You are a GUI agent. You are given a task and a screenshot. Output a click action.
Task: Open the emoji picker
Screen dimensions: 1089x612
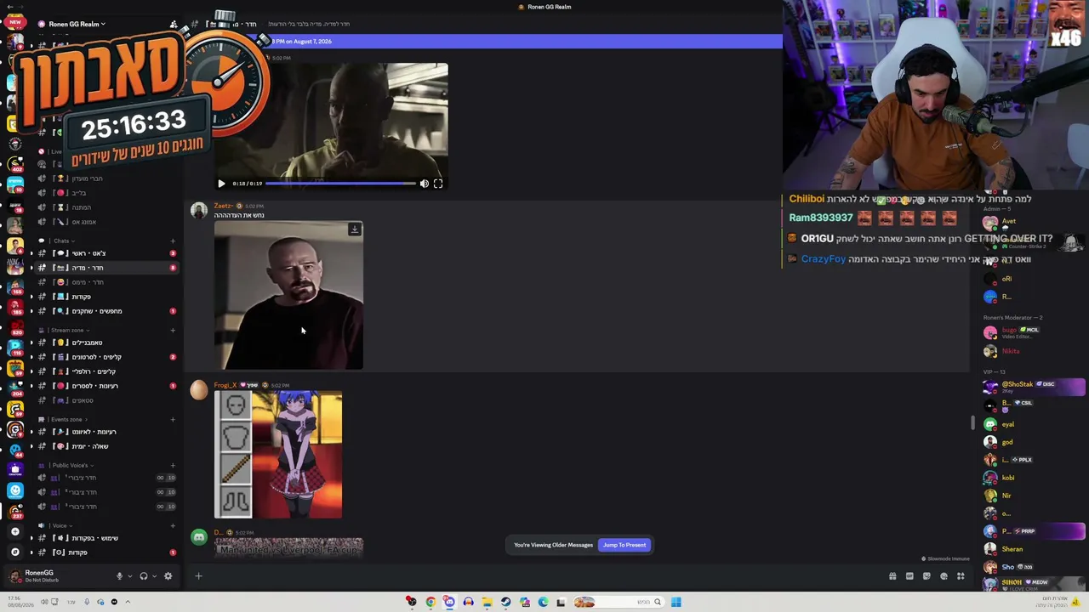[944, 576]
